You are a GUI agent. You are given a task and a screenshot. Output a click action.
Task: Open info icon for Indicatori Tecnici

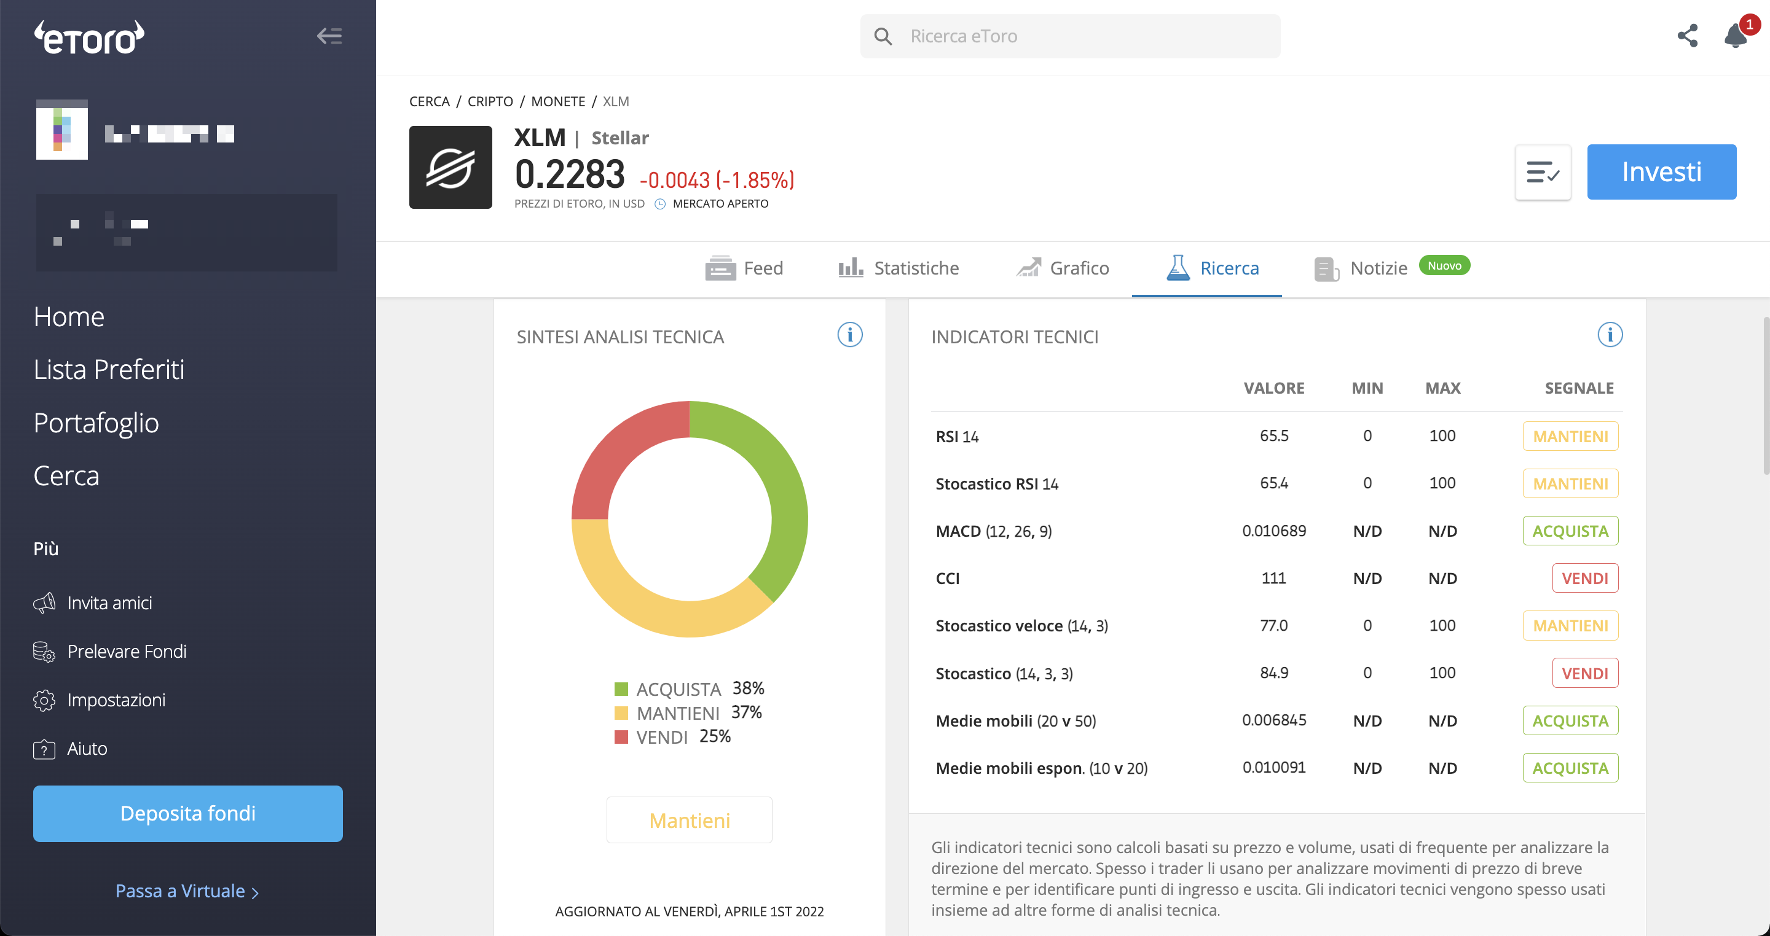click(x=1609, y=335)
